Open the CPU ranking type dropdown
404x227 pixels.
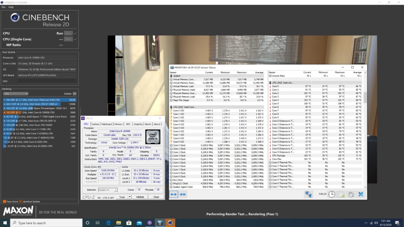coord(15,94)
